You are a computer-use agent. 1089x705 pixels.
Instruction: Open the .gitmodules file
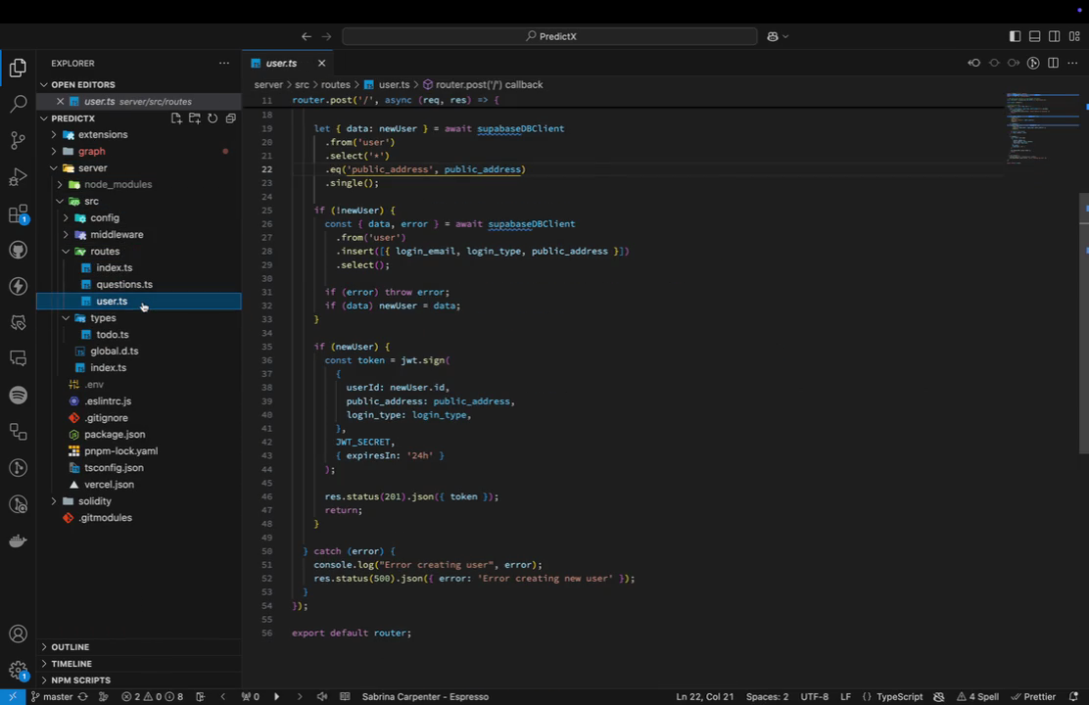pos(139,518)
